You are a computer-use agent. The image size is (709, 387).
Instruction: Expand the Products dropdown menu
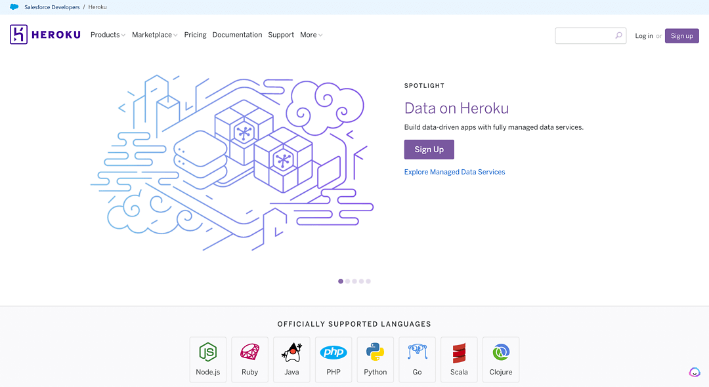(108, 35)
